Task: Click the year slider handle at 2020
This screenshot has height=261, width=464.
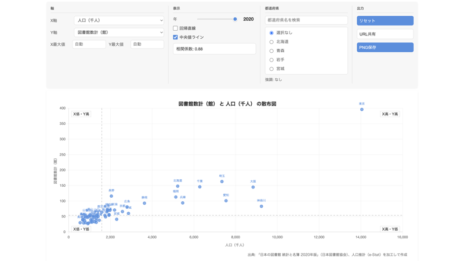Action: 235,19
